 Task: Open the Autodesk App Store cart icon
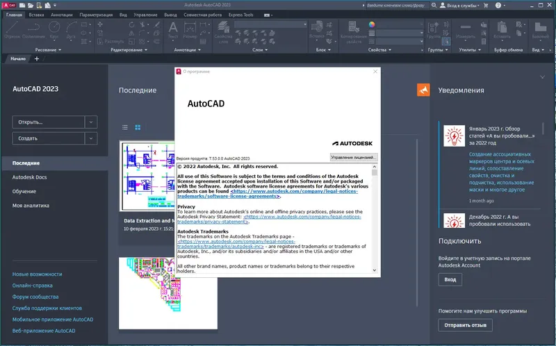point(486,6)
